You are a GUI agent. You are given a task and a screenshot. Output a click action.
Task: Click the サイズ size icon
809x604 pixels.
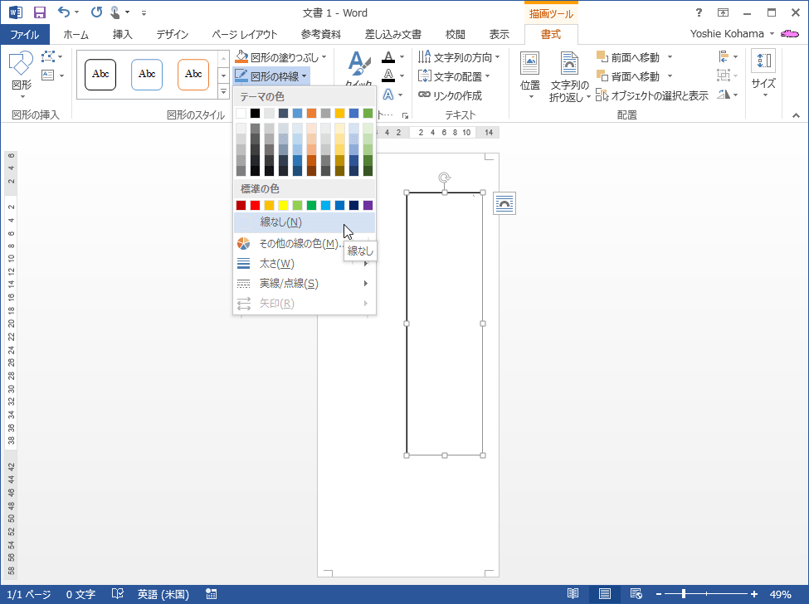coord(763,61)
